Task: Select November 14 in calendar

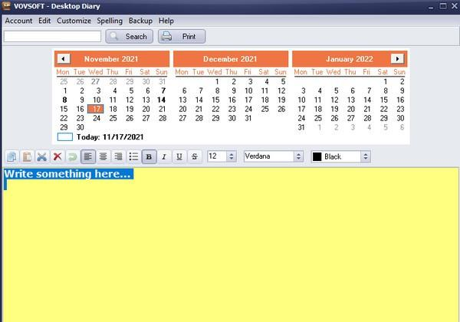Action: point(161,100)
